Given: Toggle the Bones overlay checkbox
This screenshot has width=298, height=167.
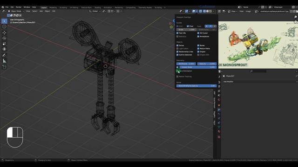Looking at the screenshot, I should pos(198,45).
